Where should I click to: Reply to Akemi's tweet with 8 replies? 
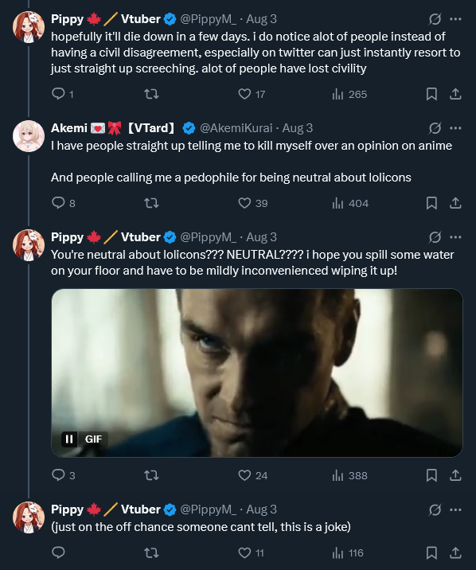coord(58,202)
